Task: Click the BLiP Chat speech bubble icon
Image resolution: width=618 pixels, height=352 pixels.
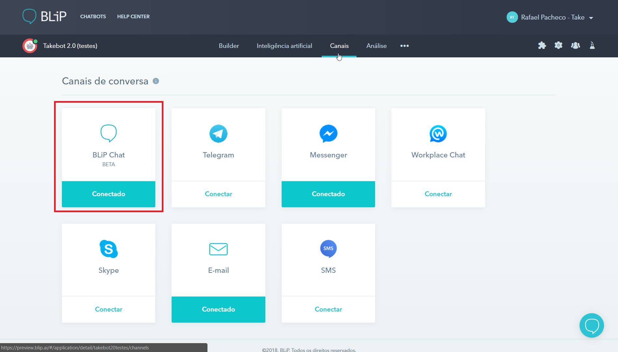Action: point(108,133)
